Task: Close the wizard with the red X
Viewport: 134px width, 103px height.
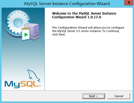Action: 129,2
